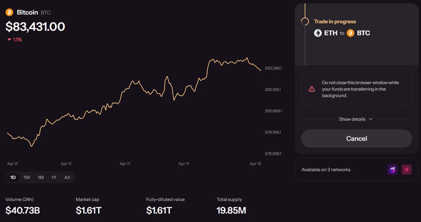This screenshot has height=222, width=421.
Task: Click Available on 2 networks text
Action: pyautogui.click(x=326, y=170)
